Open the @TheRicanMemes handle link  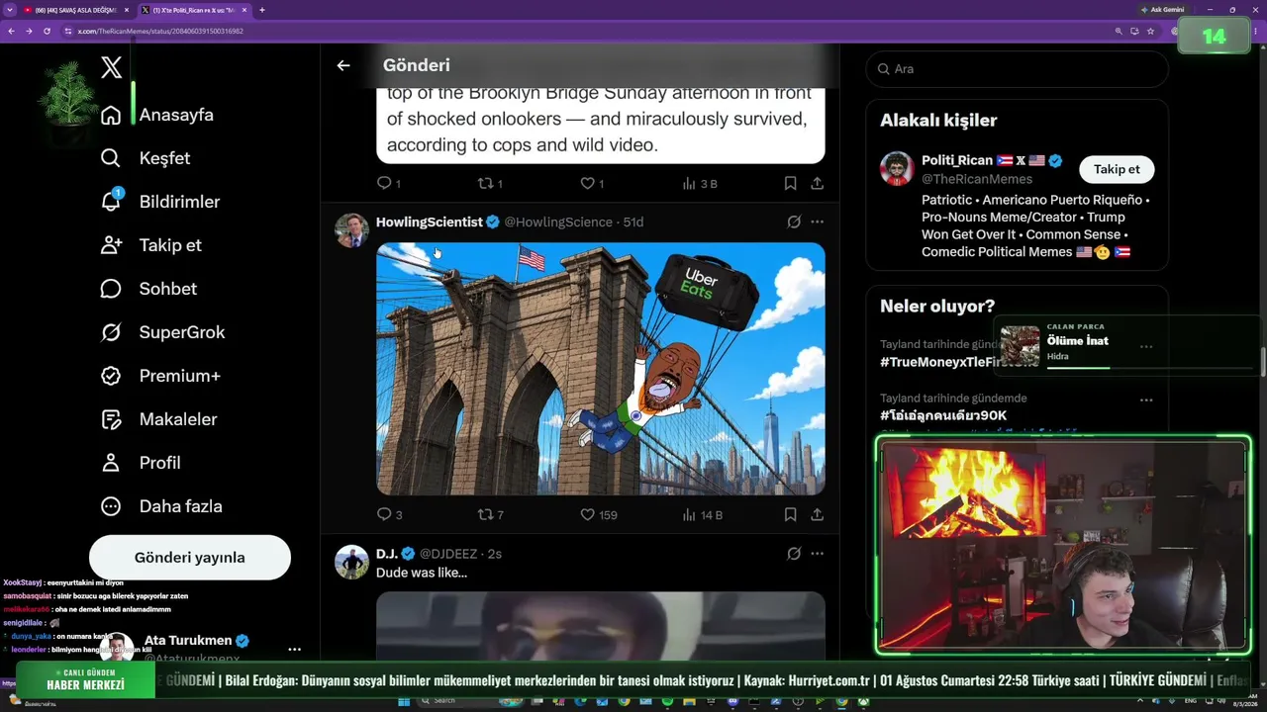point(977,179)
